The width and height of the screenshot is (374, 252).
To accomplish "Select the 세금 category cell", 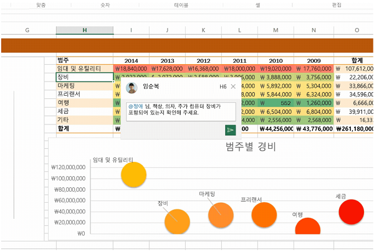I will (85, 111).
